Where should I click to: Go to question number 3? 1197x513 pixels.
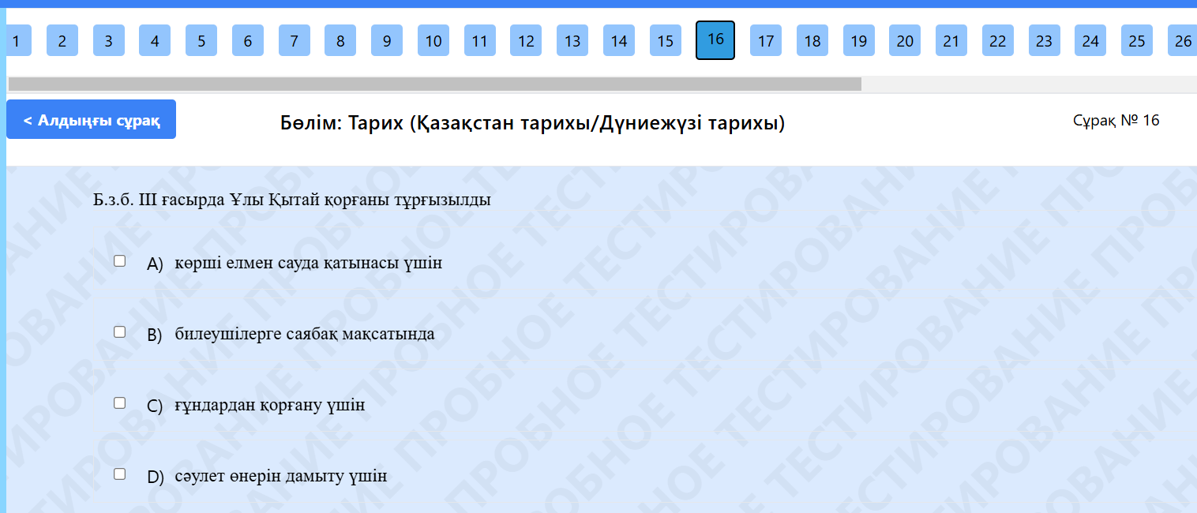(109, 40)
